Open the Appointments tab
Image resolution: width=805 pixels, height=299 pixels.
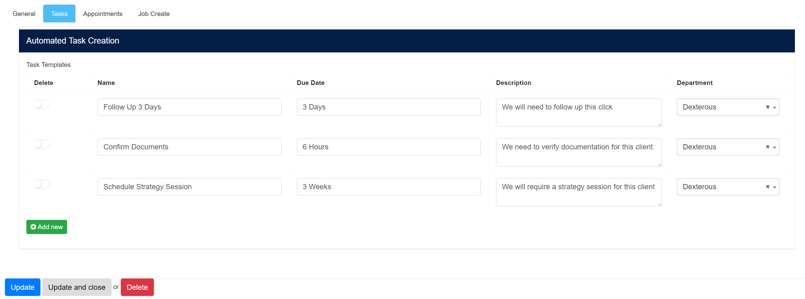click(x=102, y=14)
